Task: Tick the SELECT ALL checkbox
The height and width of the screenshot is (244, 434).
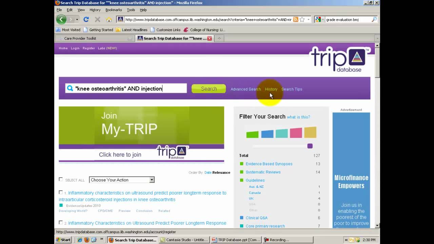Action: (61, 179)
